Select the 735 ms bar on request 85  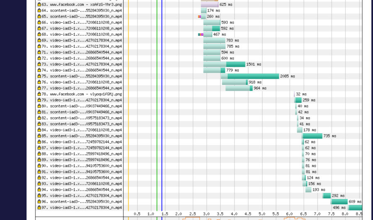[312, 136]
